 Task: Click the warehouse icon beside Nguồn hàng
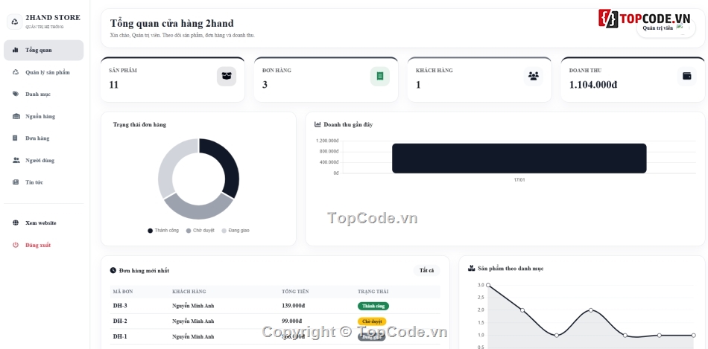tap(16, 116)
